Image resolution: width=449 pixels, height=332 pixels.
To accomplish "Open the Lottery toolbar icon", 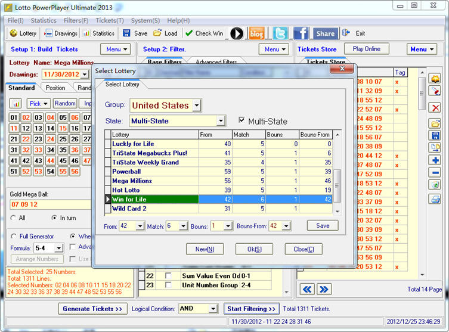I will pos(14,33).
